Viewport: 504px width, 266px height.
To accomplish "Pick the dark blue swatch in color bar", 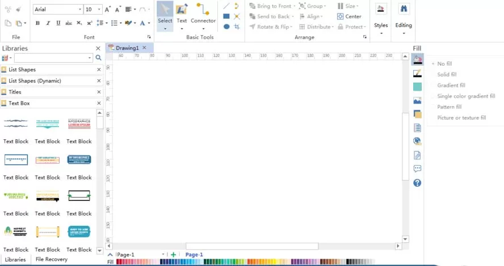I will [162, 262].
